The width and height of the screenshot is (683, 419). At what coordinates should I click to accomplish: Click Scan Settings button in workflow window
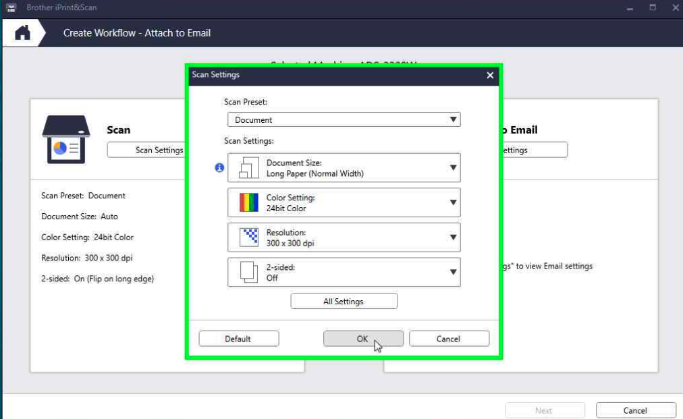click(146, 150)
